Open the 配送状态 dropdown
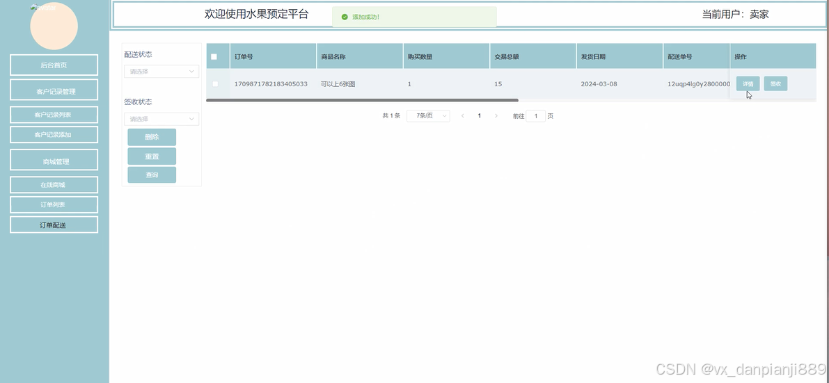Image resolution: width=829 pixels, height=383 pixels. click(161, 72)
